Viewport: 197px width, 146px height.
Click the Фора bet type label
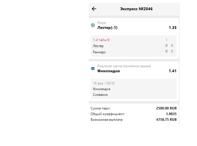[x=101, y=23]
